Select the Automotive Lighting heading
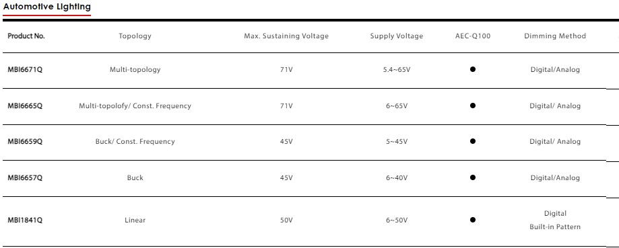The image size is (619, 248). pos(47,7)
